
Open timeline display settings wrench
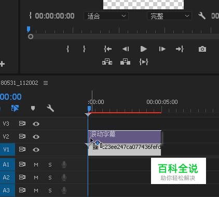point(50,108)
